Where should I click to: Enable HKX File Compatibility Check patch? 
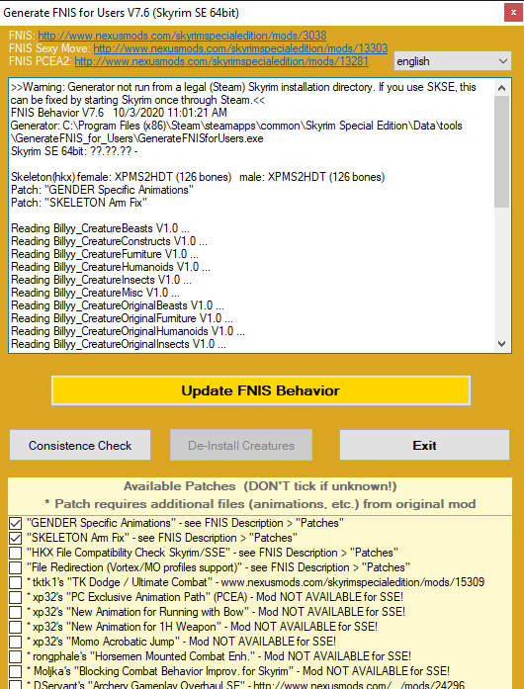click(x=16, y=553)
